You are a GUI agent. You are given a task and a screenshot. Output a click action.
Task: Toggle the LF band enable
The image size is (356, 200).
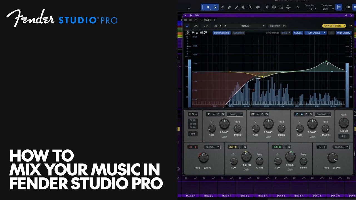pyautogui.click(x=214, y=114)
